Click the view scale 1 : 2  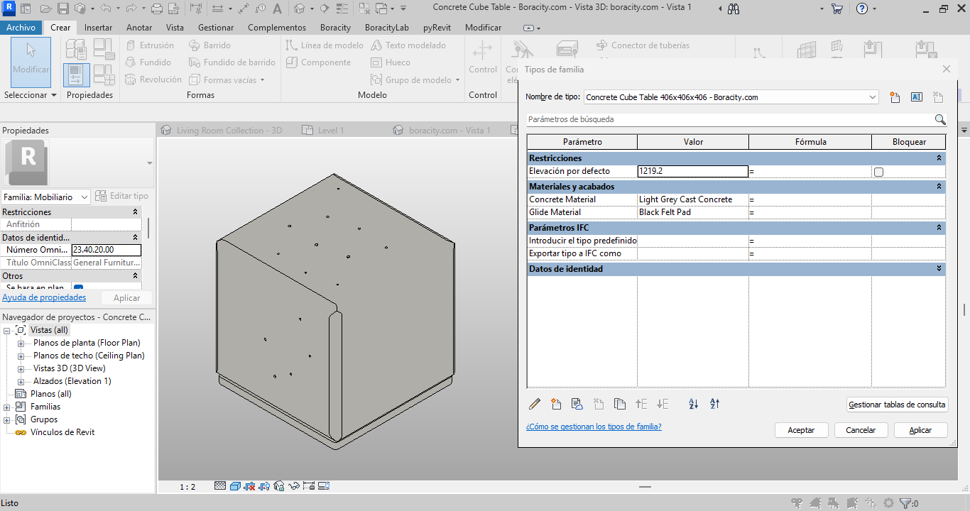coord(187,487)
